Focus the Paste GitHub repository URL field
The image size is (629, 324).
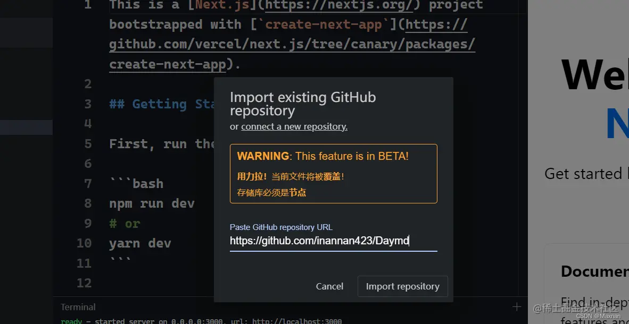pos(333,241)
